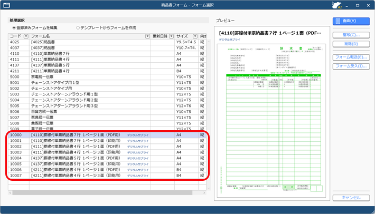Select row [4110]単票納品書7行

(107, 54)
